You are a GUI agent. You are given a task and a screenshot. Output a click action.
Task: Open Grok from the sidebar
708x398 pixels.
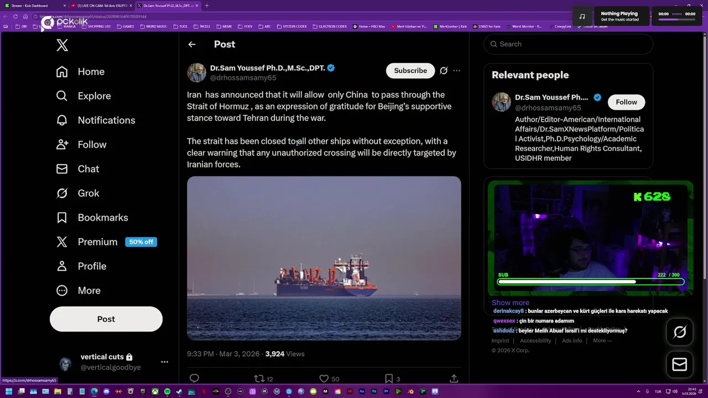77,193
